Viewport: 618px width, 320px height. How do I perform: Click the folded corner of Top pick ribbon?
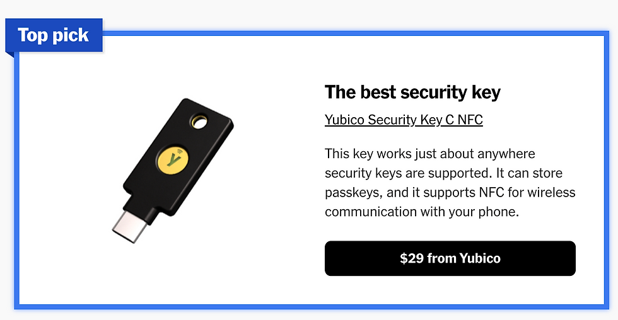[9, 54]
